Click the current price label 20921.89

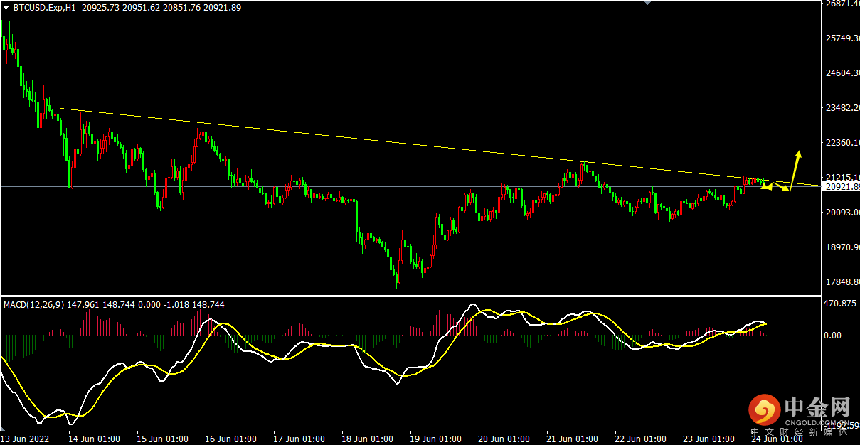pos(840,187)
